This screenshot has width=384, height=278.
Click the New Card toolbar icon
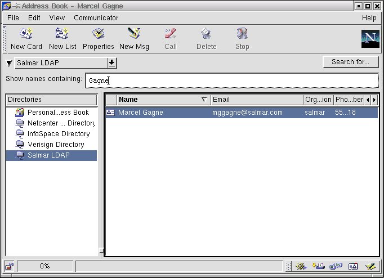26,38
